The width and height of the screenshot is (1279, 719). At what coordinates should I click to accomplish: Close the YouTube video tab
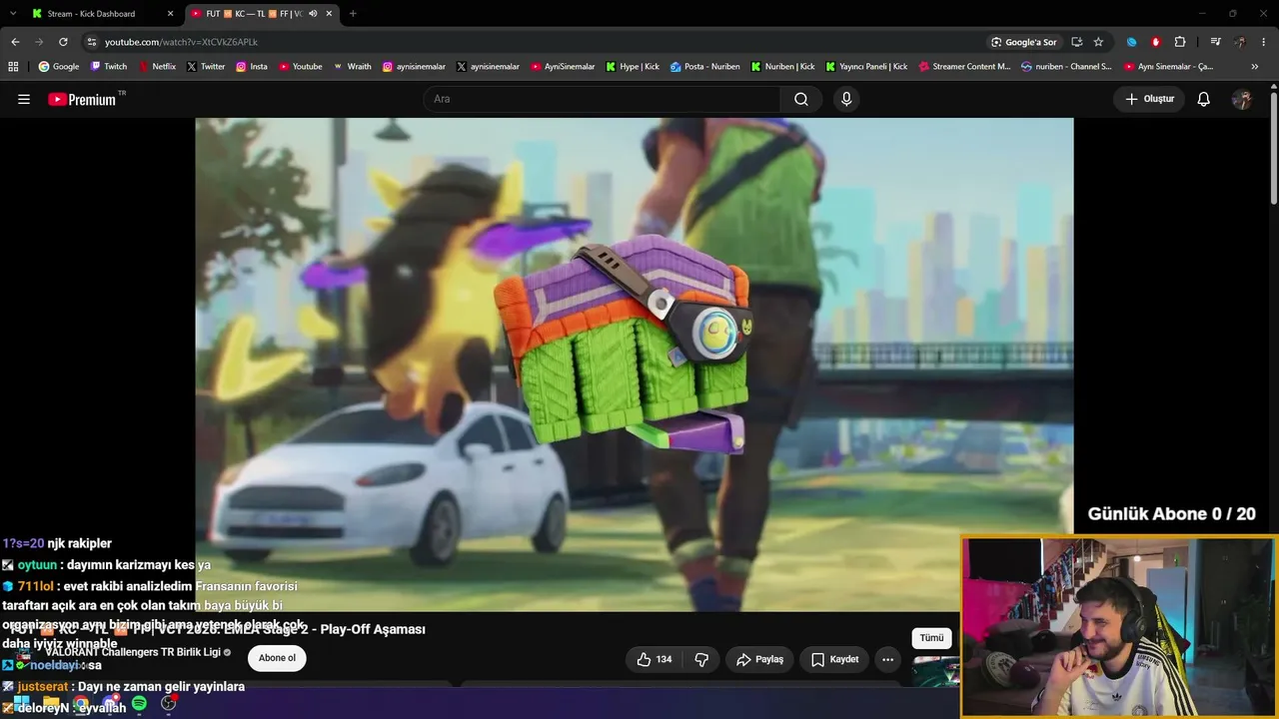click(x=329, y=14)
